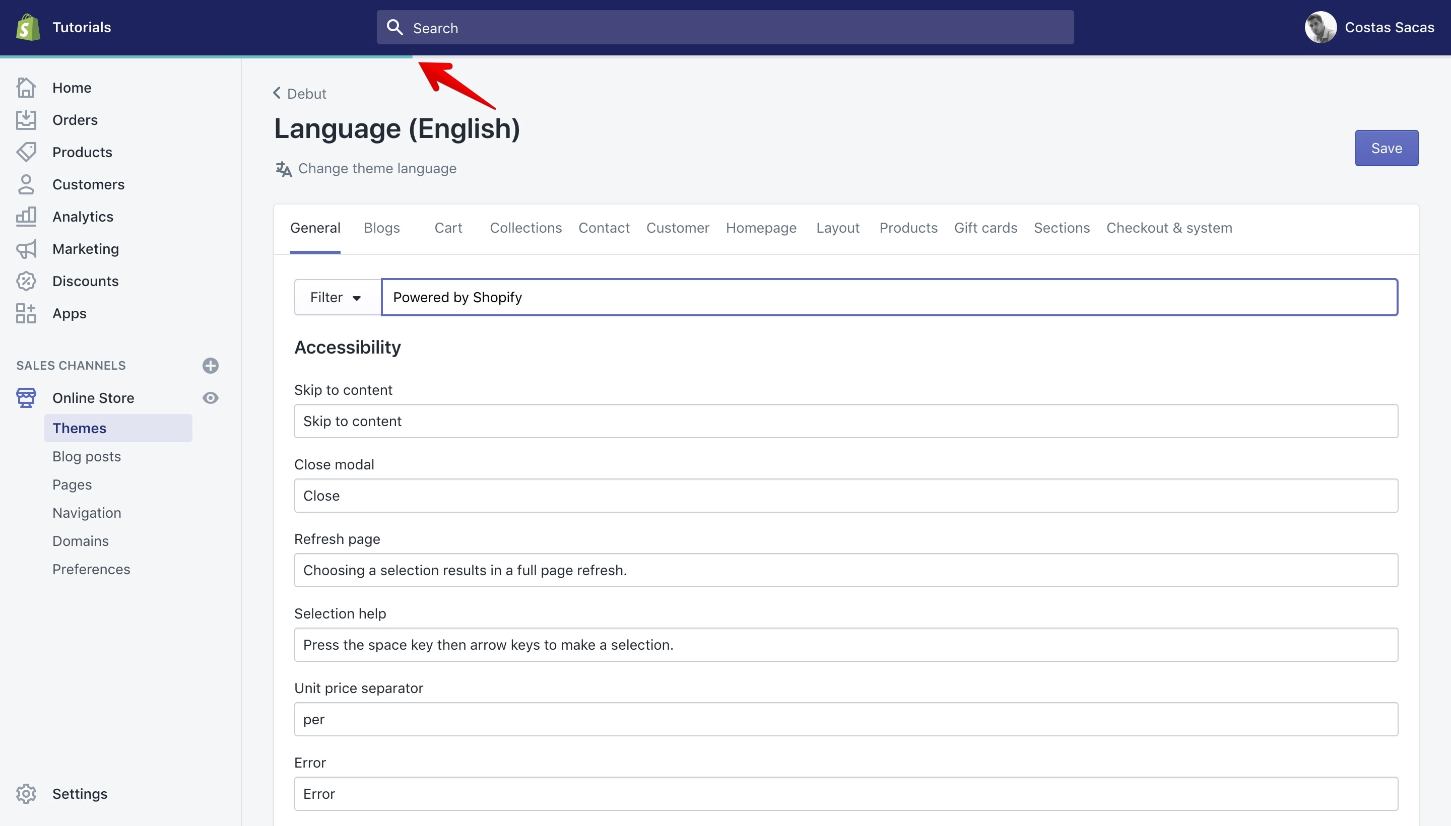Switch to the General tab
The width and height of the screenshot is (1451, 826).
point(315,228)
